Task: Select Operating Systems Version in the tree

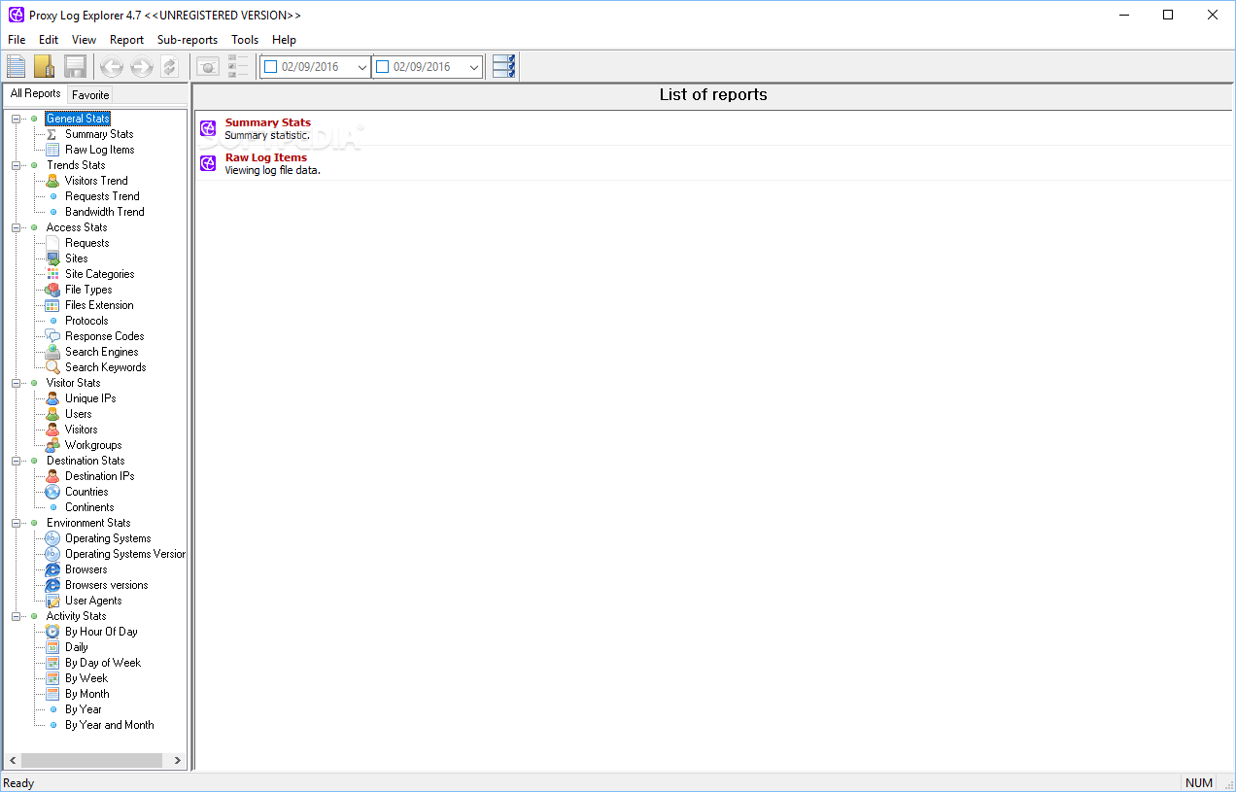Action: 125,554
